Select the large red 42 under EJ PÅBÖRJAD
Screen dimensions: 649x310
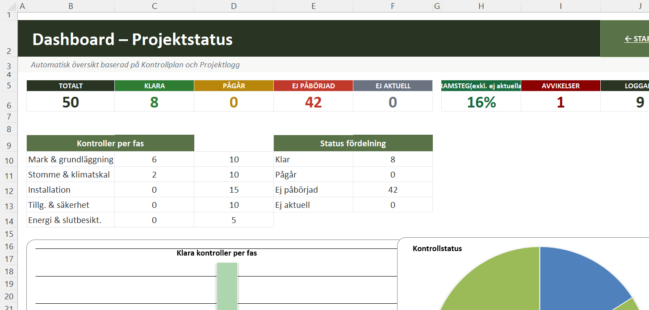point(313,102)
